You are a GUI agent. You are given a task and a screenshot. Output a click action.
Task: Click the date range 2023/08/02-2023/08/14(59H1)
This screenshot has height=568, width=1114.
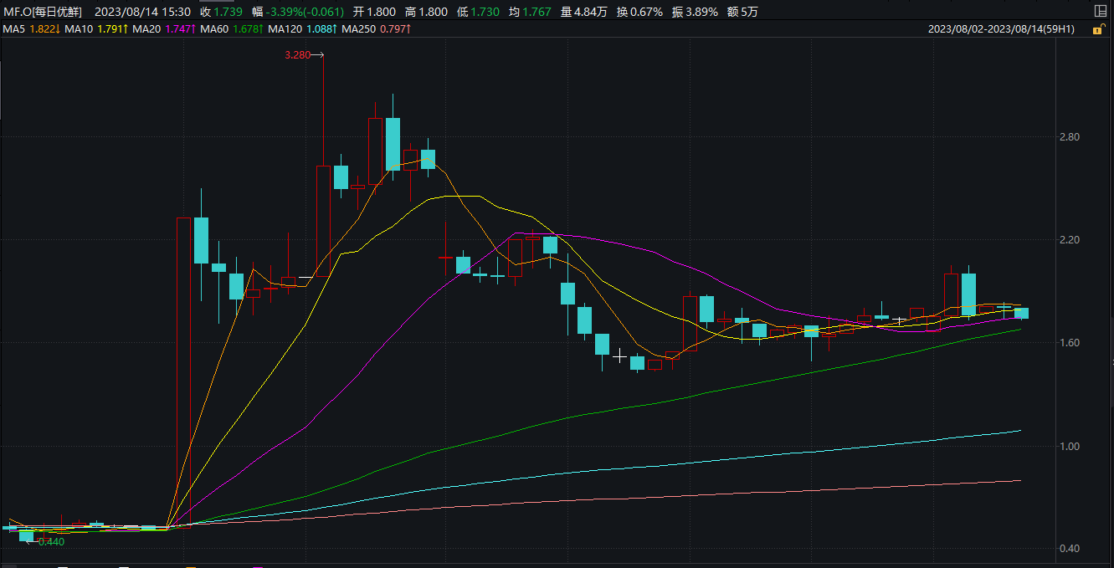coord(1001,29)
